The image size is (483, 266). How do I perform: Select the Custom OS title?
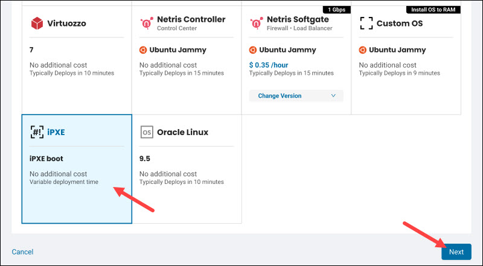point(400,24)
